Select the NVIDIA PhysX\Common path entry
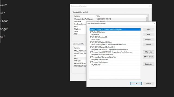174x97 pixels. (x=115, y=52)
